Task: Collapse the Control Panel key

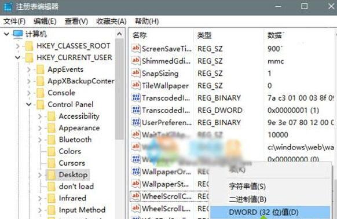Action: pos(29,104)
